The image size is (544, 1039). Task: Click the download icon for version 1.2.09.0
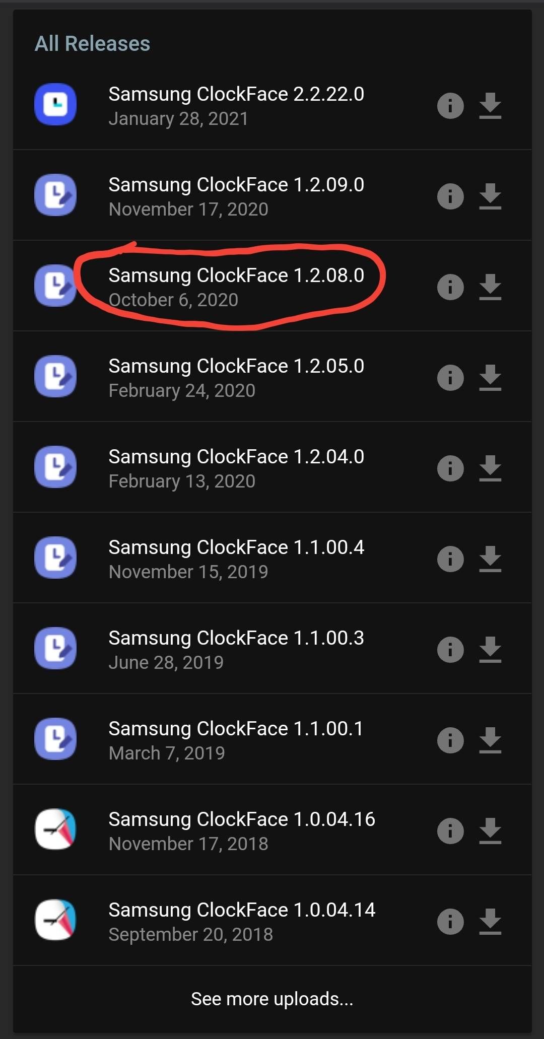[x=490, y=196]
